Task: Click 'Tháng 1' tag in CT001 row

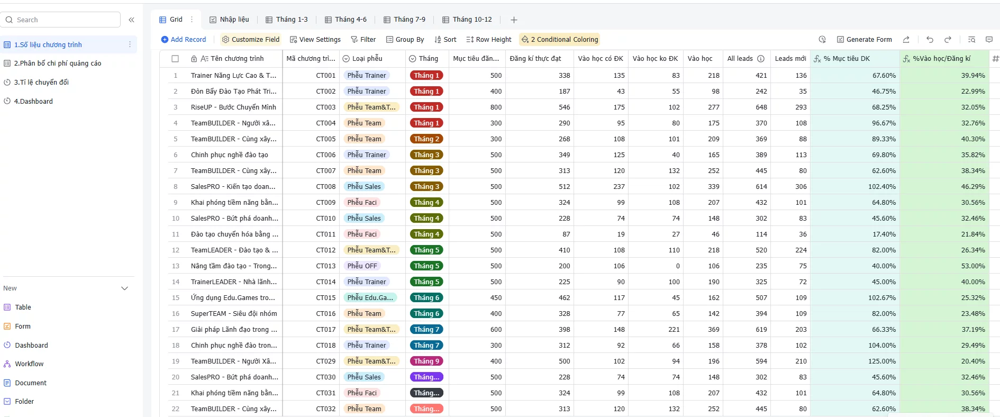Action: coord(426,75)
